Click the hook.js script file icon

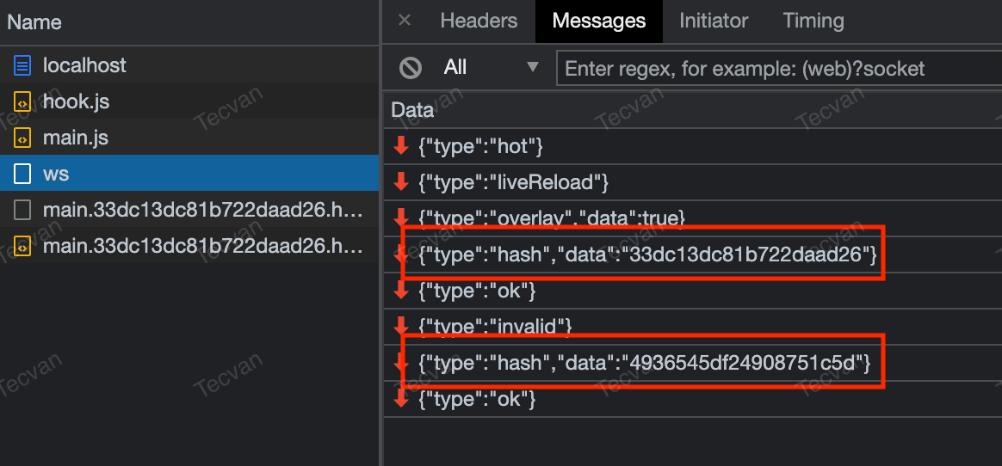tap(22, 101)
